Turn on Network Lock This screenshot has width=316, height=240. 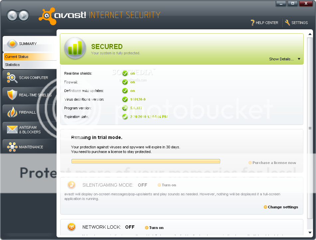[x=154, y=228]
